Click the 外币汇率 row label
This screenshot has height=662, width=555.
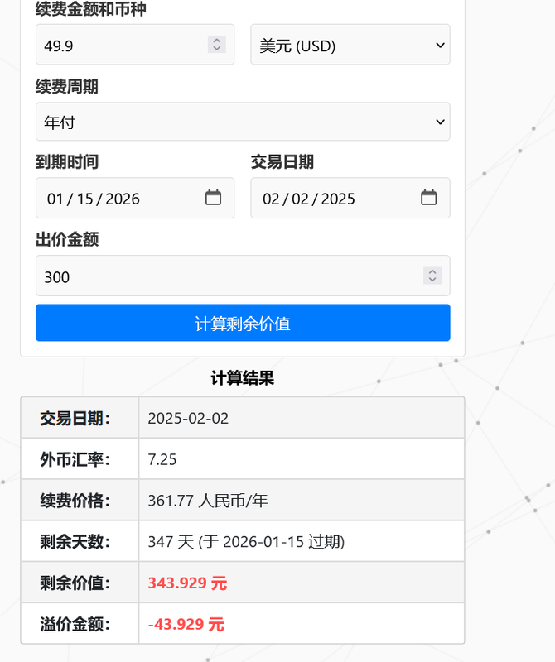[75, 459]
